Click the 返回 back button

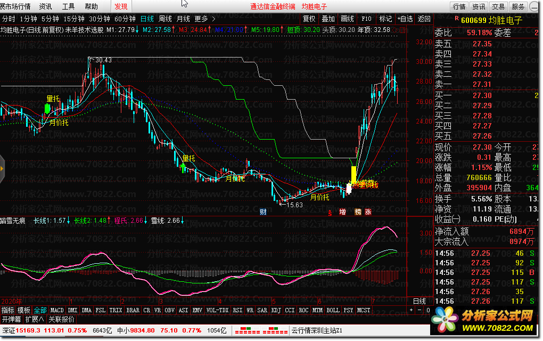coord(424,19)
